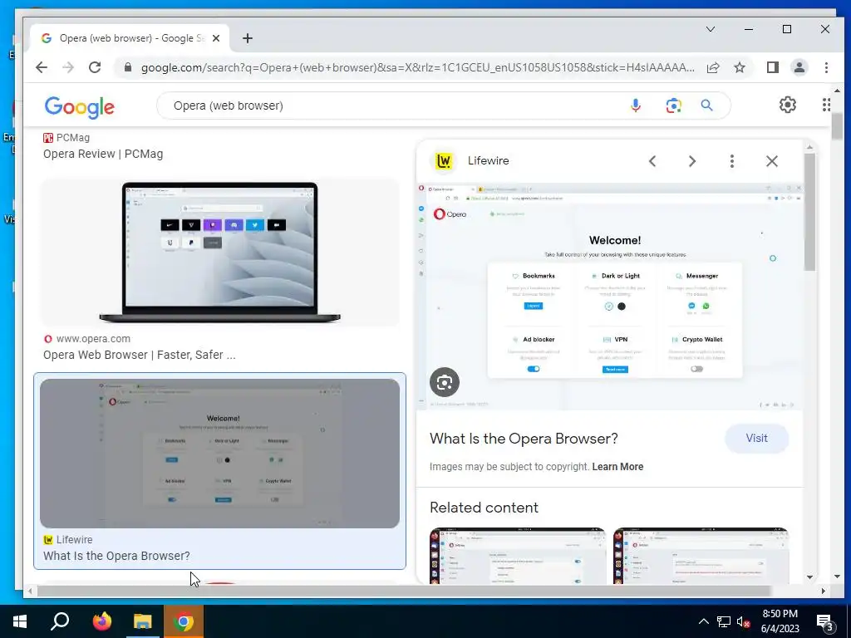The width and height of the screenshot is (851, 638).
Task: Show the previous image in preview panel
Action: click(x=652, y=161)
